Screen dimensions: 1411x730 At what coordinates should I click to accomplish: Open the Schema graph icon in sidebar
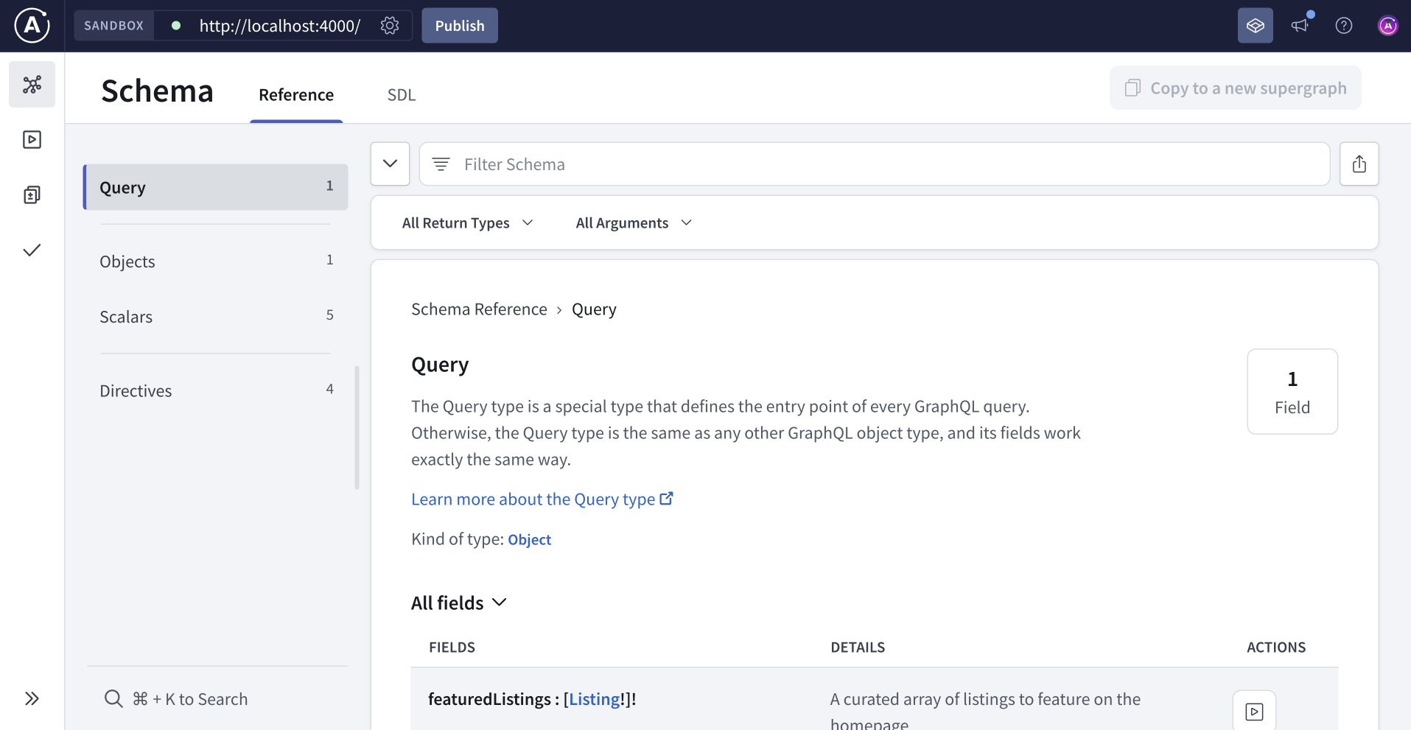(32, 84)
